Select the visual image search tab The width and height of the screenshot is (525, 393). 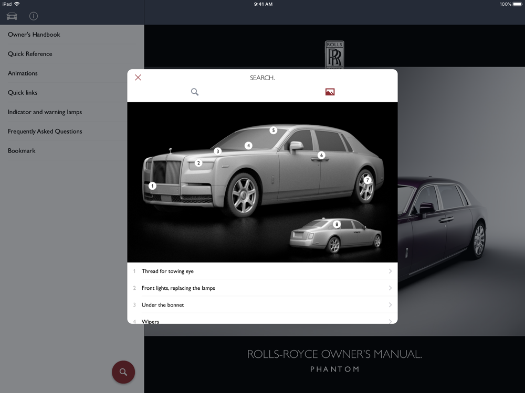[x=330, y=92]
